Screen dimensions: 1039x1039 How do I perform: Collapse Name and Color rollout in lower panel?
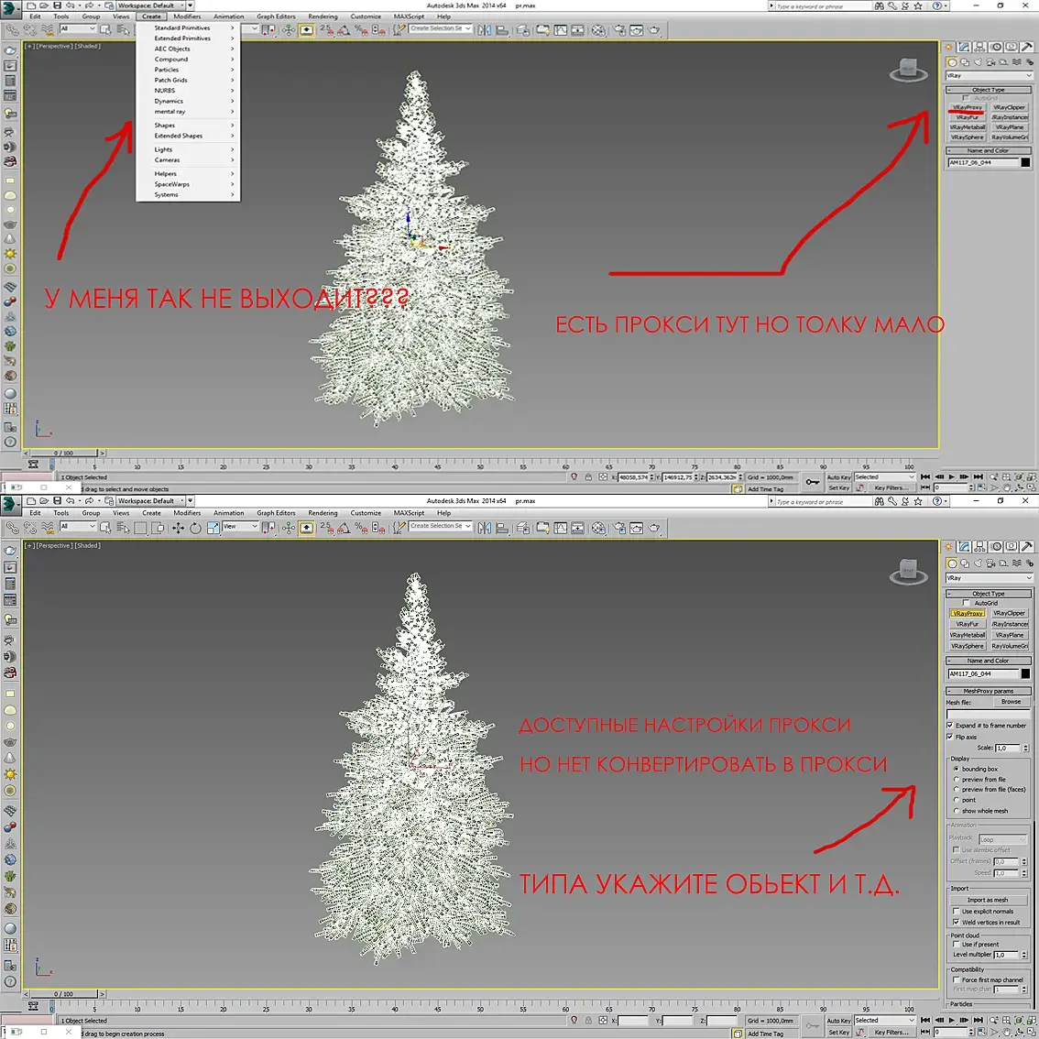point(989,661)
